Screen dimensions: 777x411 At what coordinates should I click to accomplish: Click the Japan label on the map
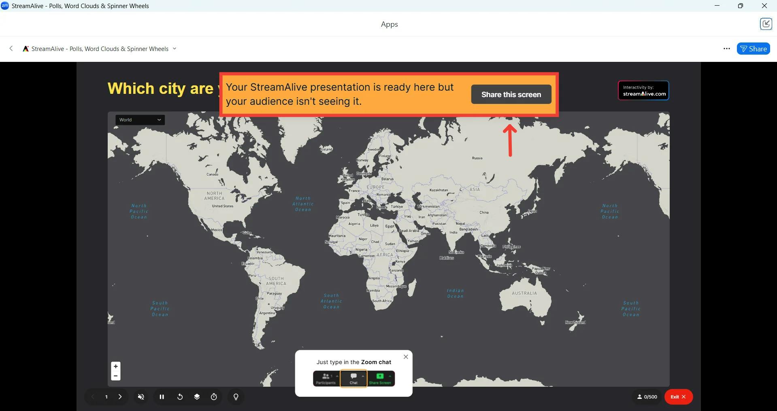[x=532, y=211]
